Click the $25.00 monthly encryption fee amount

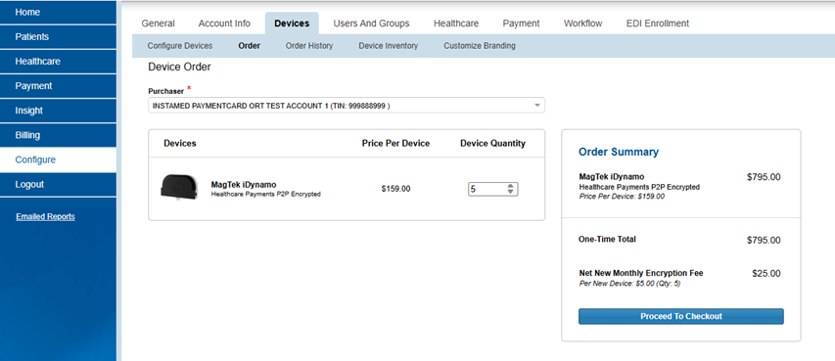point(766,274)
